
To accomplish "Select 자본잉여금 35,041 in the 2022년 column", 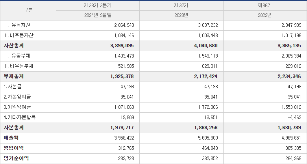I will [294, 97].
